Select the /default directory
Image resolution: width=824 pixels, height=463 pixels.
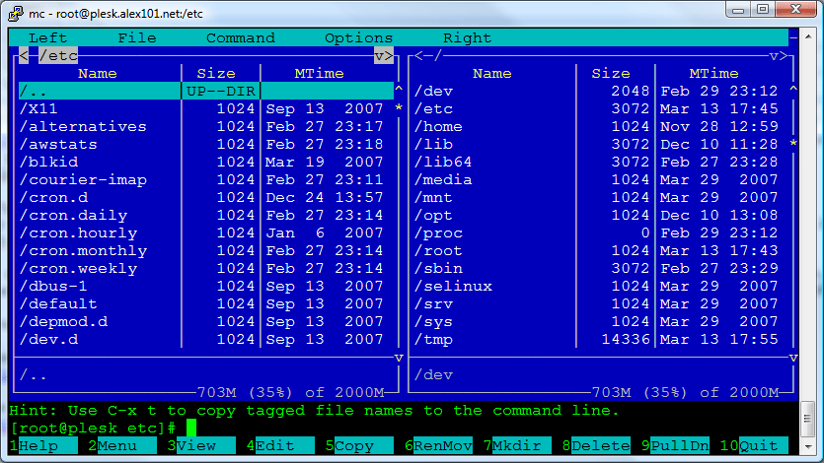(206, 304)
